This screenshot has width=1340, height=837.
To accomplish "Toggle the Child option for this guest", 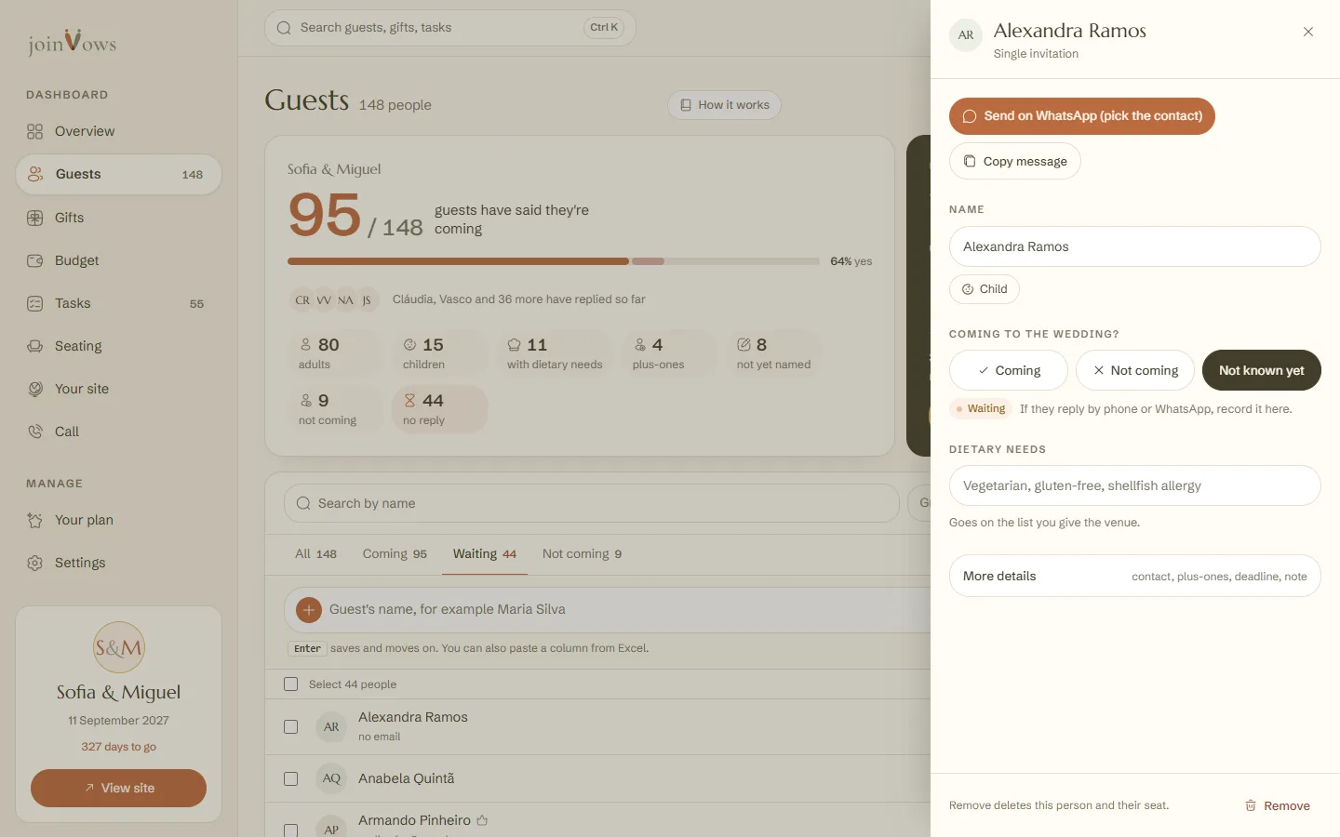I will 985,289.
